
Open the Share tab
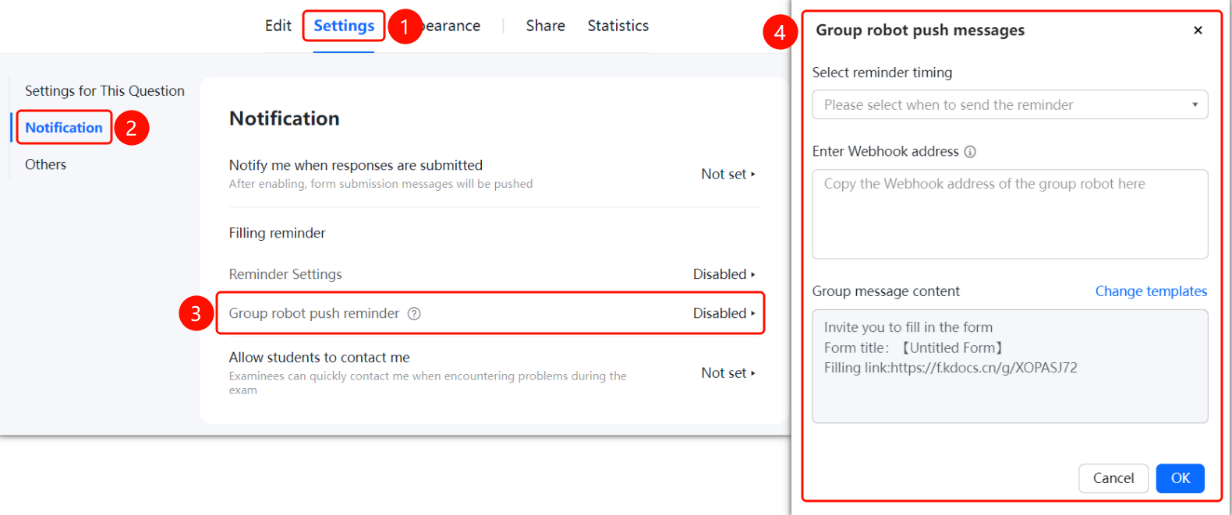545,26
